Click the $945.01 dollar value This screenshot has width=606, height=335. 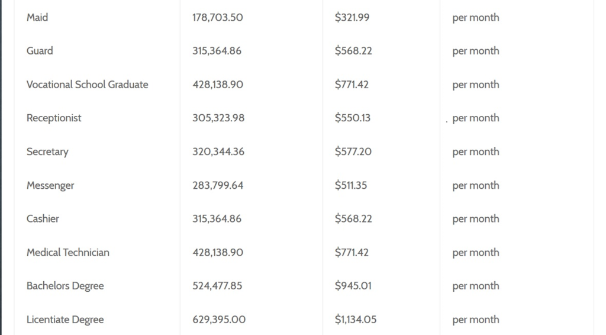[x=353, y=286]
